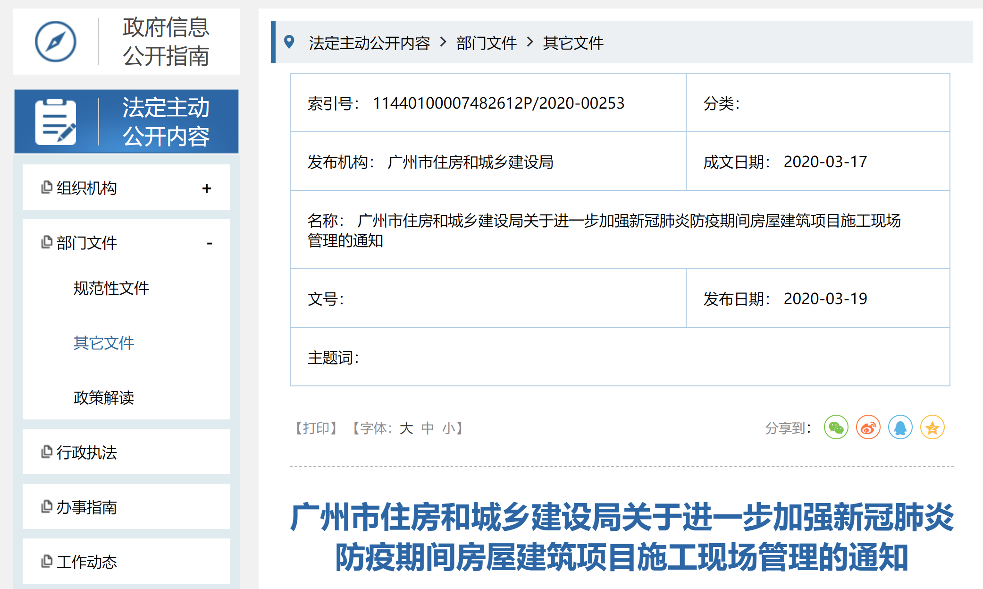Collapse 部门文件 with the minus sign
This screenshot has width=983, height=589.
[x=209, y=243]
